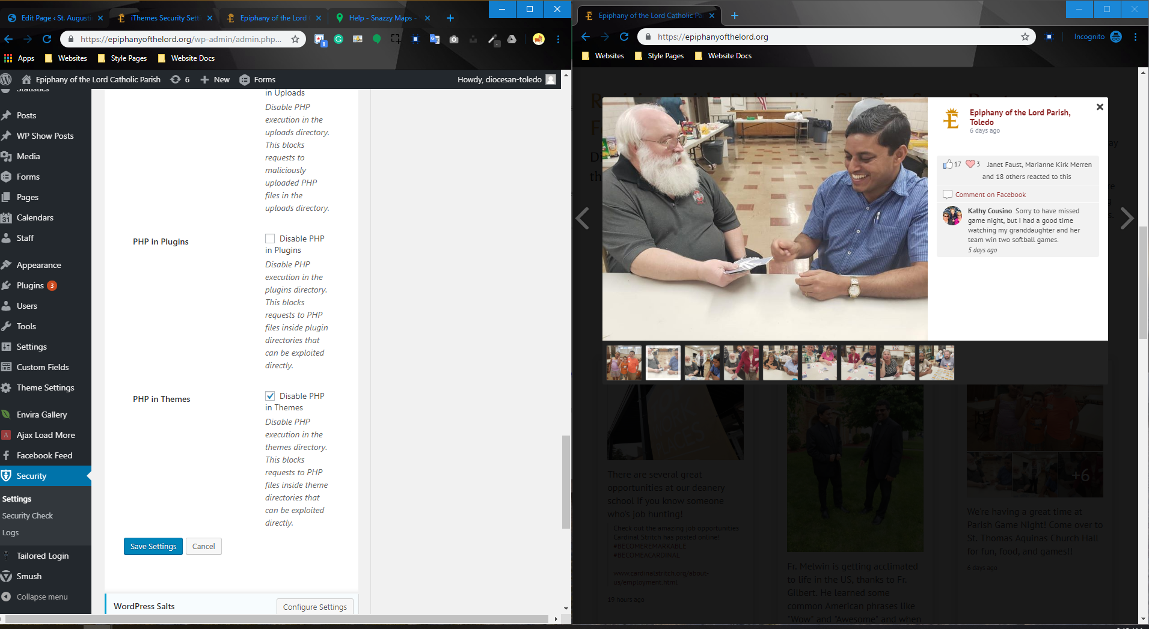
Task: Show the next photo with right arrow
Action: 1127,218
